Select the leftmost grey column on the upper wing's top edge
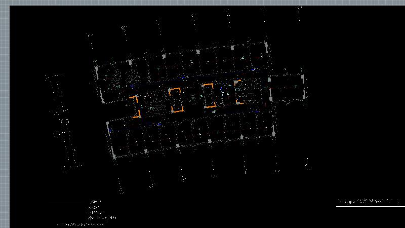 click(x=130, y=62)
